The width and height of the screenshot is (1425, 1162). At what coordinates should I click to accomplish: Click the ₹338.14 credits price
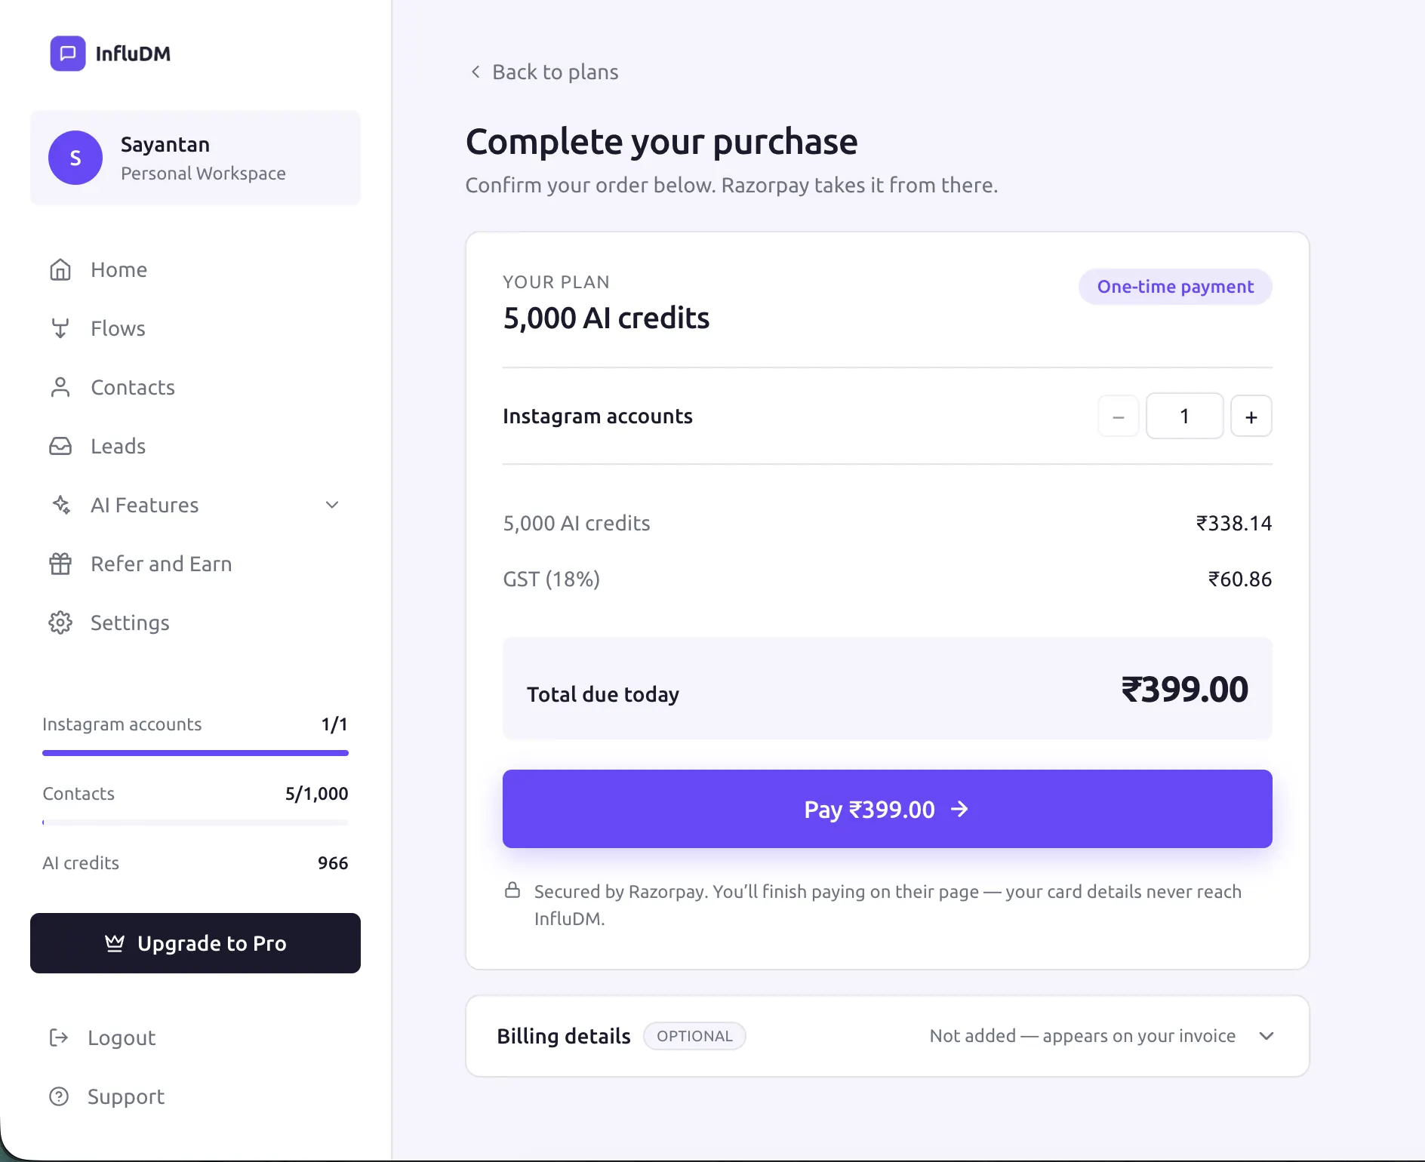(1234, 523)
